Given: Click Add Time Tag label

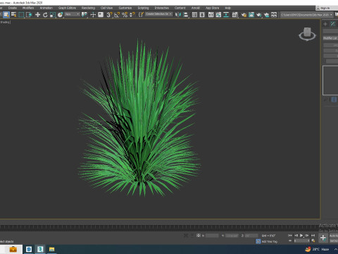Looking at the screenshot, I should coord(270,241).
